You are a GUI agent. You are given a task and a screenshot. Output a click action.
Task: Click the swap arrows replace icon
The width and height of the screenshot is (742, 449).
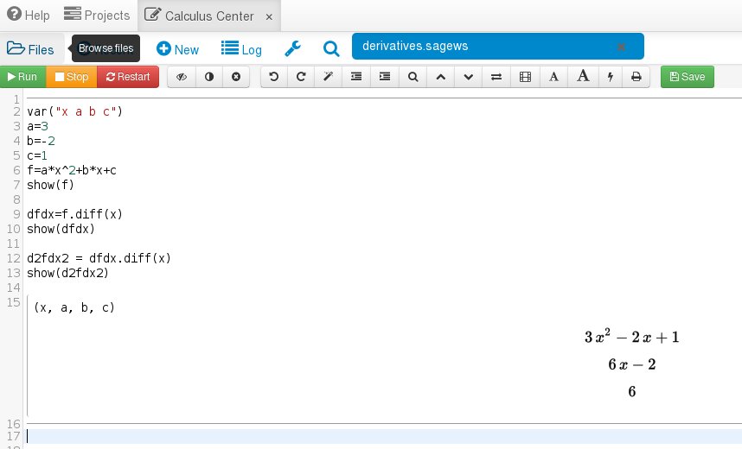[x=496, y=77]
